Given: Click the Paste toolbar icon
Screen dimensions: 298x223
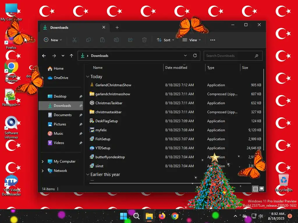Looking at the screenshot, I should [102, 40].
